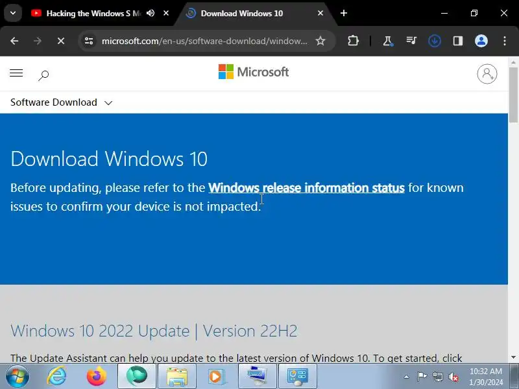Open Windows release information status link
This screenshot has width=519, height=389.
pos(306,188)
